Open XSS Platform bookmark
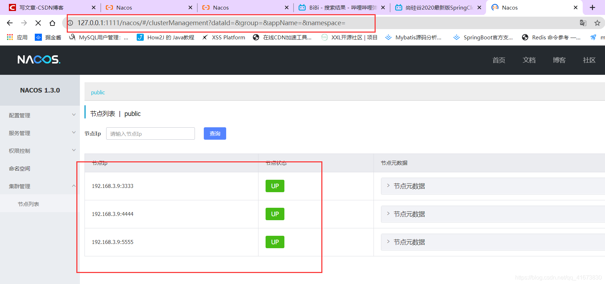 click(x=223, y=37)
